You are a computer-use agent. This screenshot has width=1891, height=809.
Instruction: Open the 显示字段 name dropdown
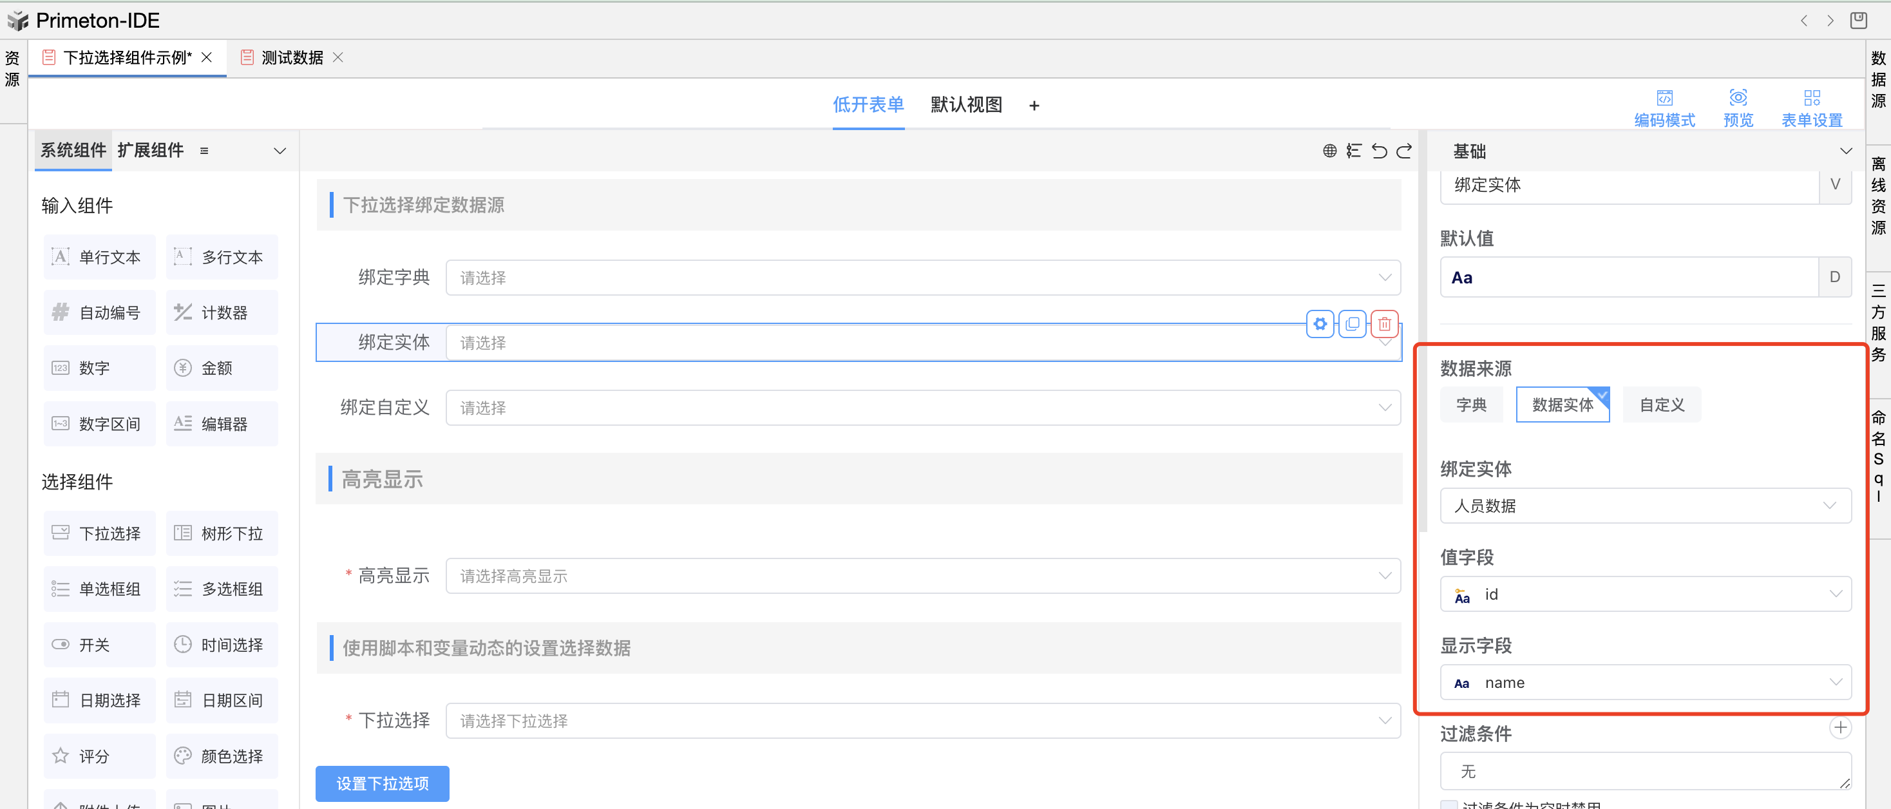point(1644,683)
